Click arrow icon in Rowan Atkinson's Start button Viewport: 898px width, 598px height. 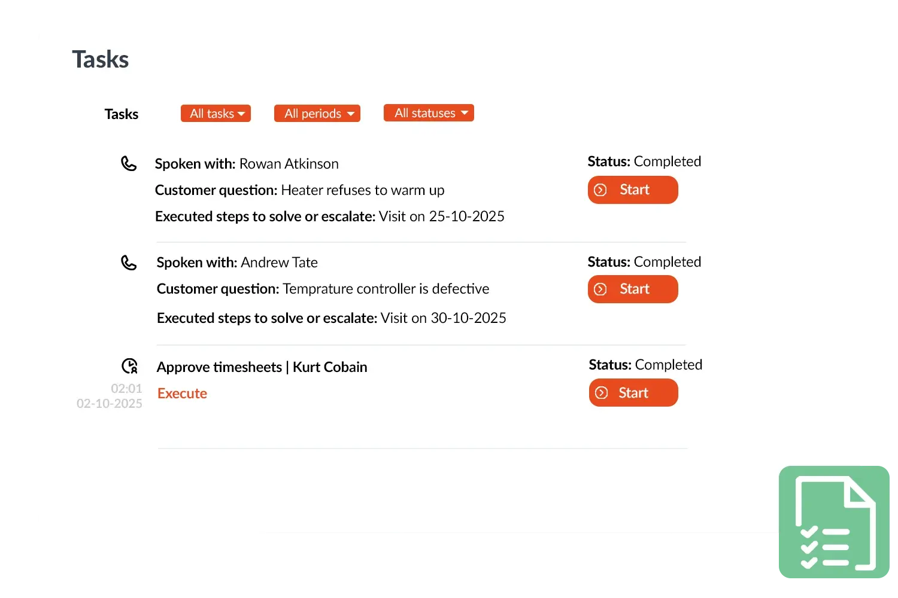pyautogui.click(x=600, y=190)
